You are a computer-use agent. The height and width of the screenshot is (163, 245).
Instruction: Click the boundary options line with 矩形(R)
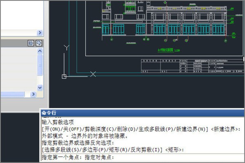click(x=110, y=150)
